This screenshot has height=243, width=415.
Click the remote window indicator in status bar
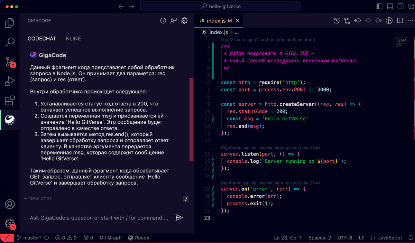click(x=7, y=238)
